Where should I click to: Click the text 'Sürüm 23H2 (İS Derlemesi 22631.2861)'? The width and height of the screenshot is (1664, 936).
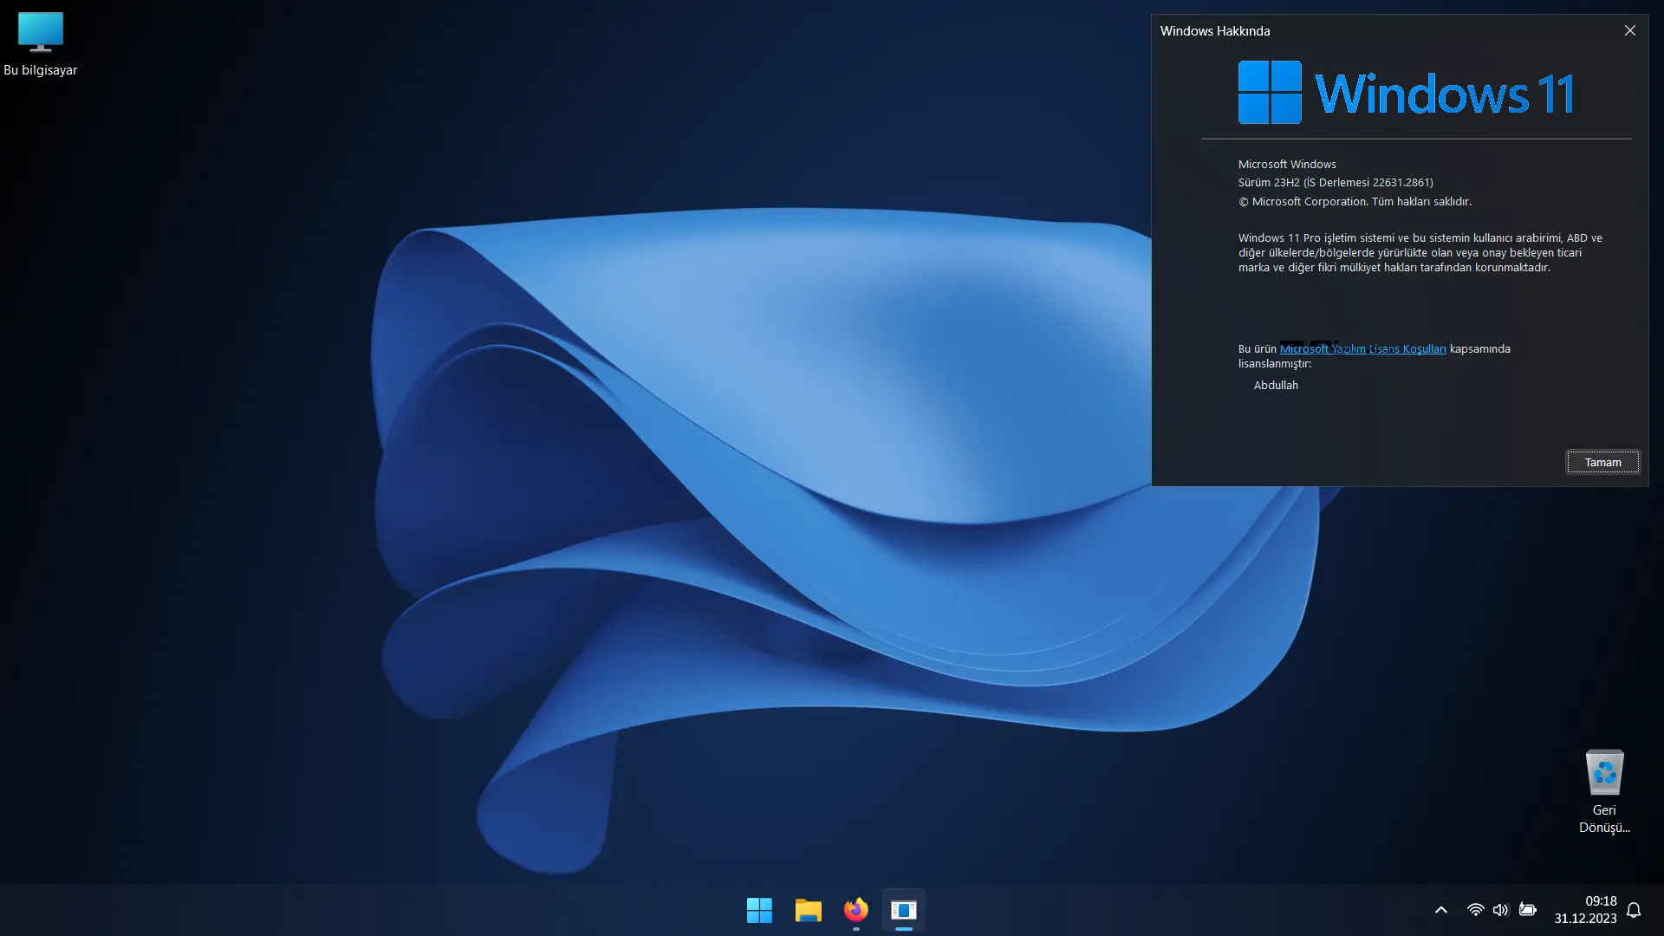coord(1336,182)
